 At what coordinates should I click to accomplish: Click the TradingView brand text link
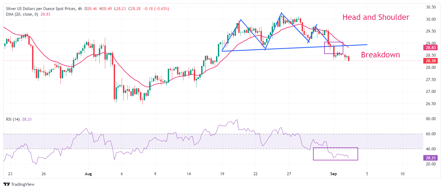tap(23, 184)
